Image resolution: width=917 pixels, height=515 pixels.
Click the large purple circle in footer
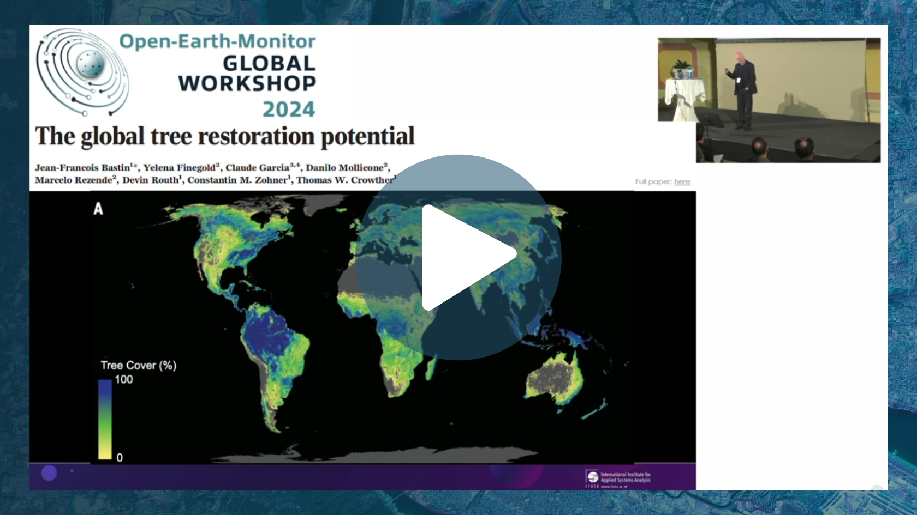click(49, 473)
